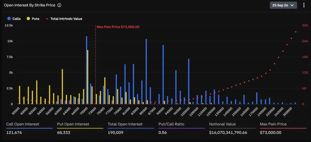Expand the 25 Sep 26 expiry dropdown
This screenshot has height=142, width=311.
(283, 5)
